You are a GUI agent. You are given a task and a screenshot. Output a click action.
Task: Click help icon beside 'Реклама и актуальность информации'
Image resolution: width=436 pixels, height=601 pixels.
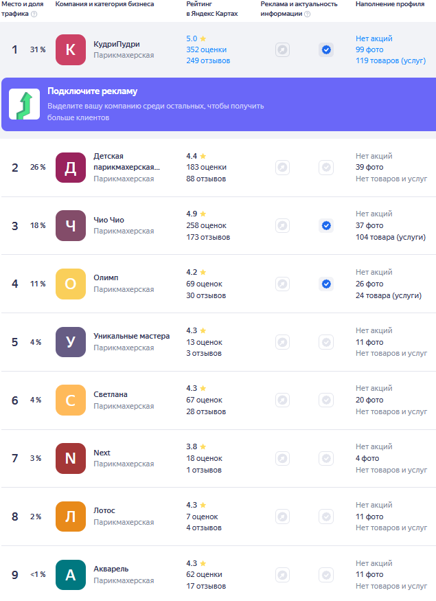(x=307, y=14)
